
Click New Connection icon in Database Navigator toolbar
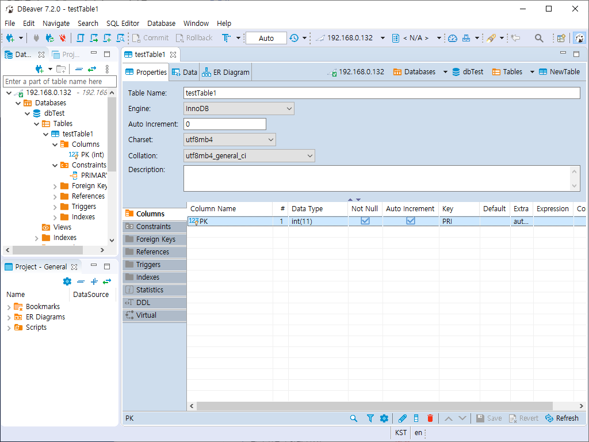tap(39, 69)
